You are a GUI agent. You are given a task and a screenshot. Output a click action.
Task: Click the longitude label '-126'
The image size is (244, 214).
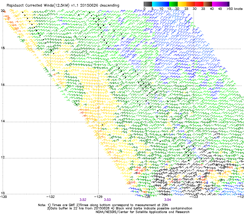(x=146, y=197)
